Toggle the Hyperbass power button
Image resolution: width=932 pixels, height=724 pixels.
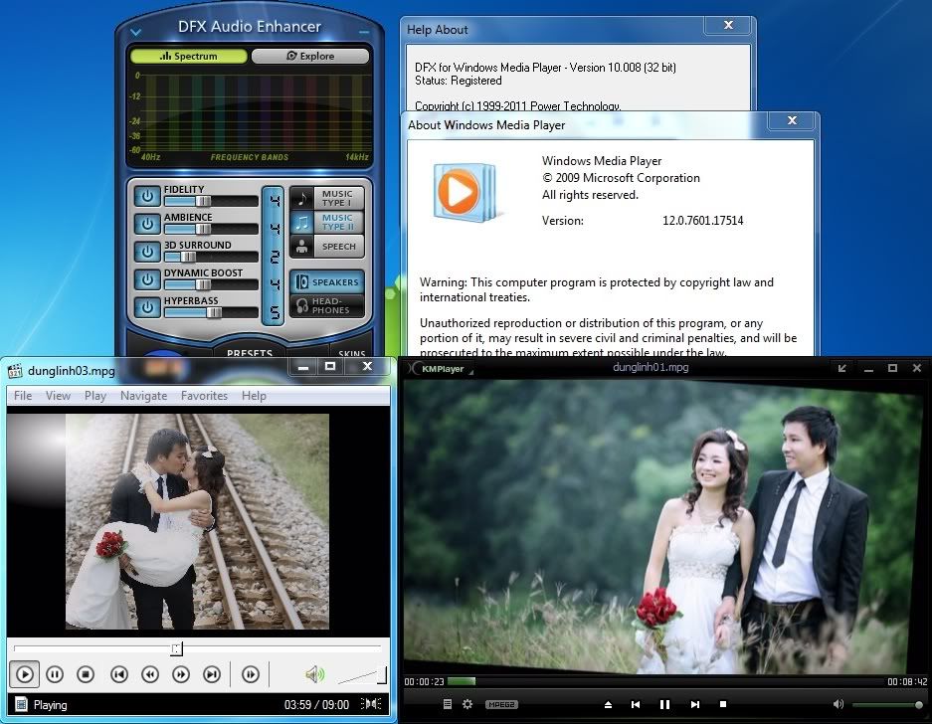147,307
